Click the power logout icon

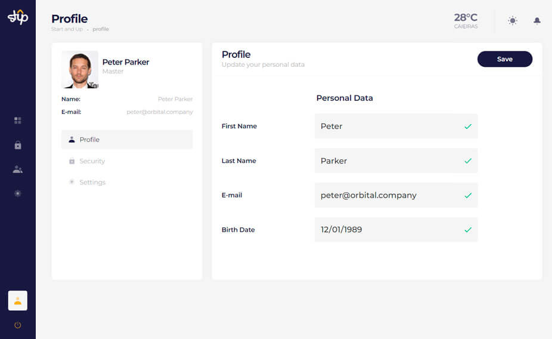click(18, 325)
